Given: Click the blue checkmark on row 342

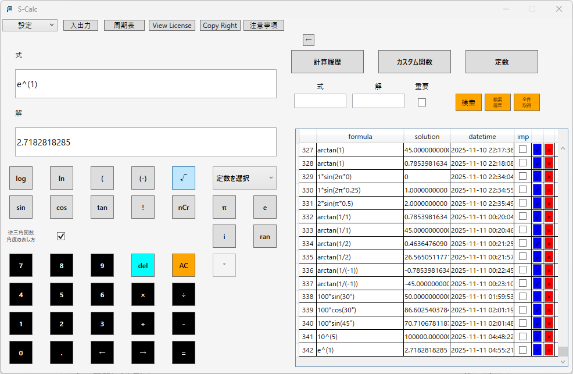Looking at the screenshot, I should [x=536, y=350].
